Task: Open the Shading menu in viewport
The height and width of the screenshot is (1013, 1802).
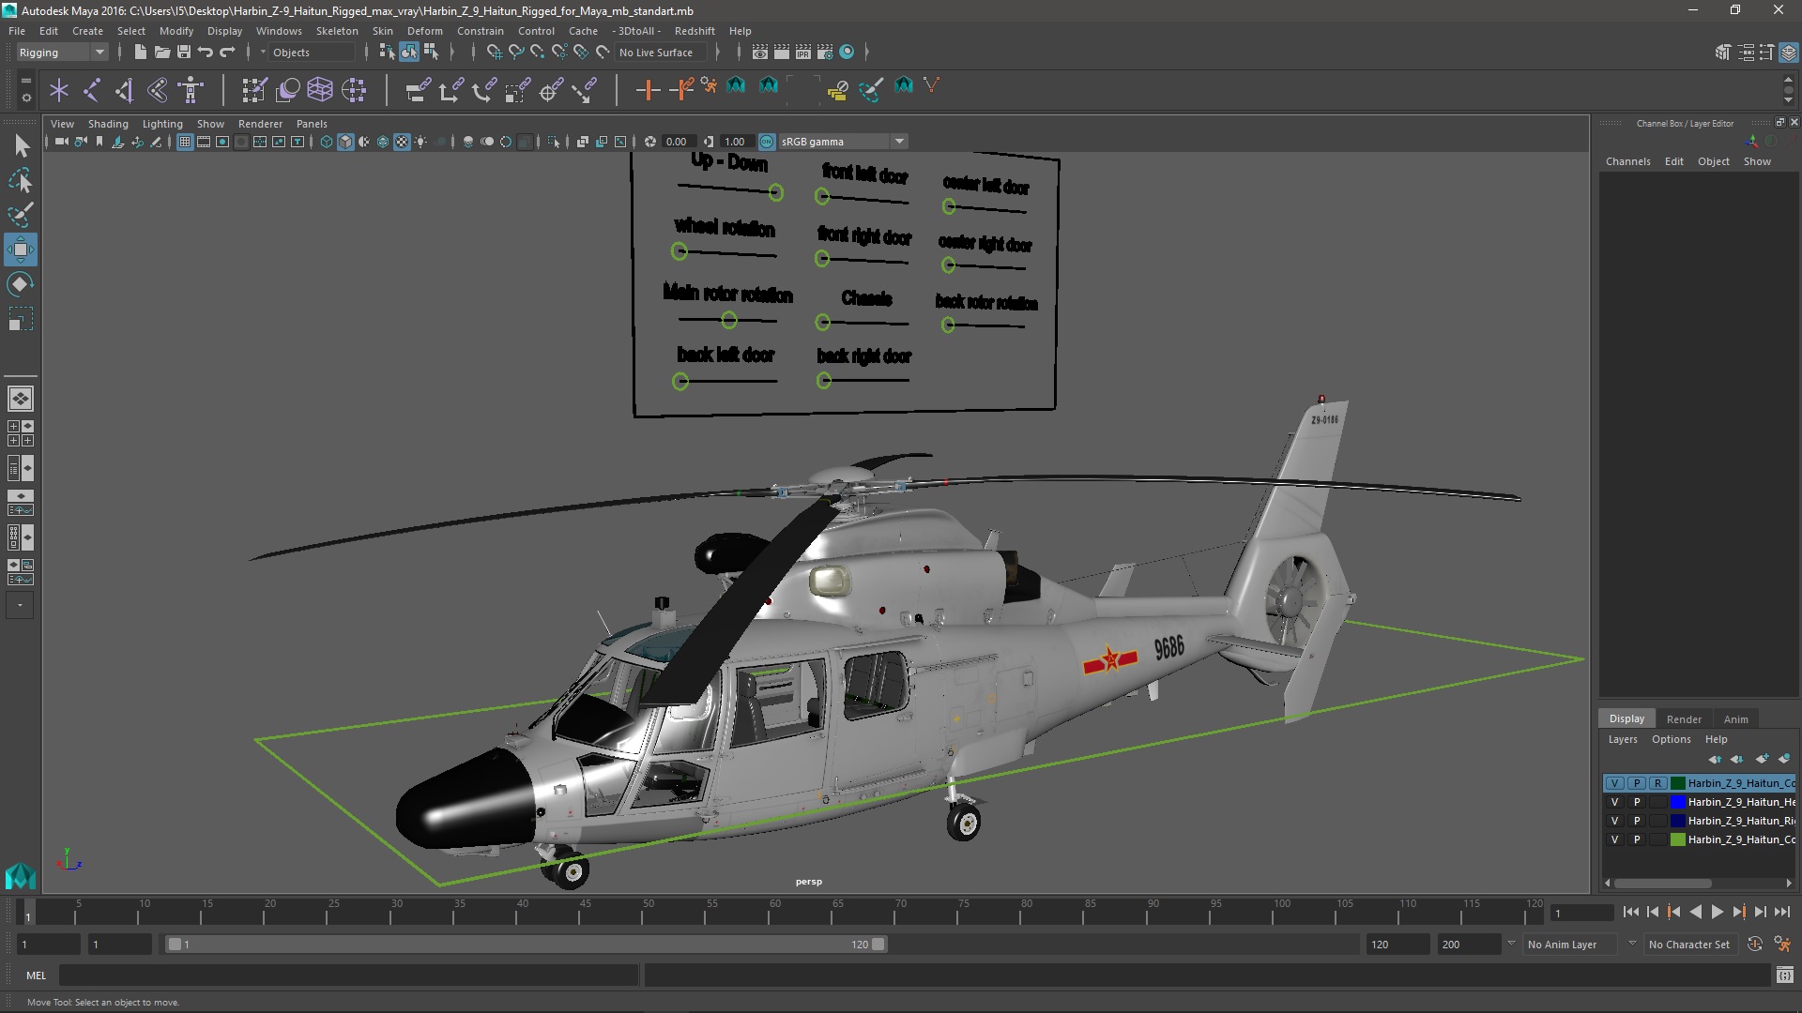Action: [x=106, y=123]
